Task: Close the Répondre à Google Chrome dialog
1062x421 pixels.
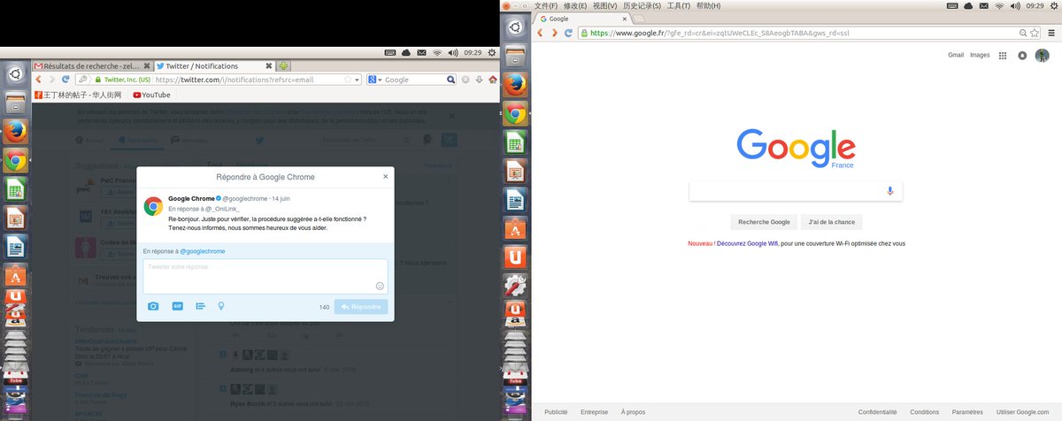Action: pyautogui.click(x=385, y=177)
